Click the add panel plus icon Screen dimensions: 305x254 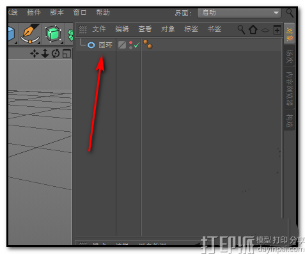tap(277, 29)
